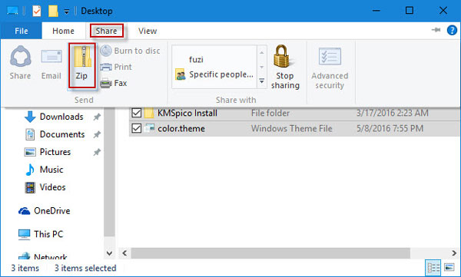
Task: Unpin Downloads using its pin icon
Action: pos(97,117)
